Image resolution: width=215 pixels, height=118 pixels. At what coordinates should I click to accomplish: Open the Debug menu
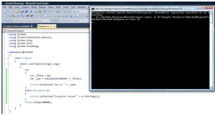click(x=42, y=7)
